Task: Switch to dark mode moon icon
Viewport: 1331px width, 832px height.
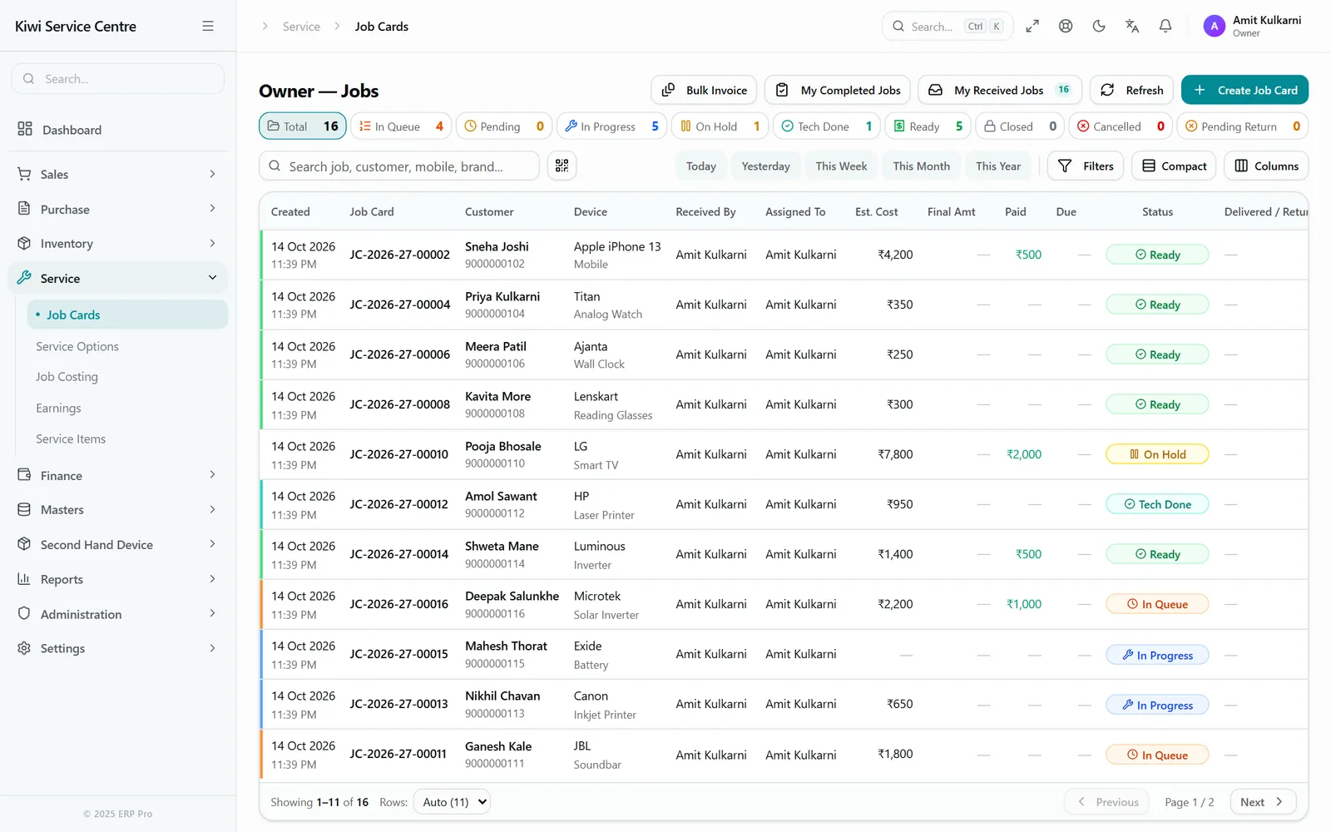Action: tap(1099, 26)
